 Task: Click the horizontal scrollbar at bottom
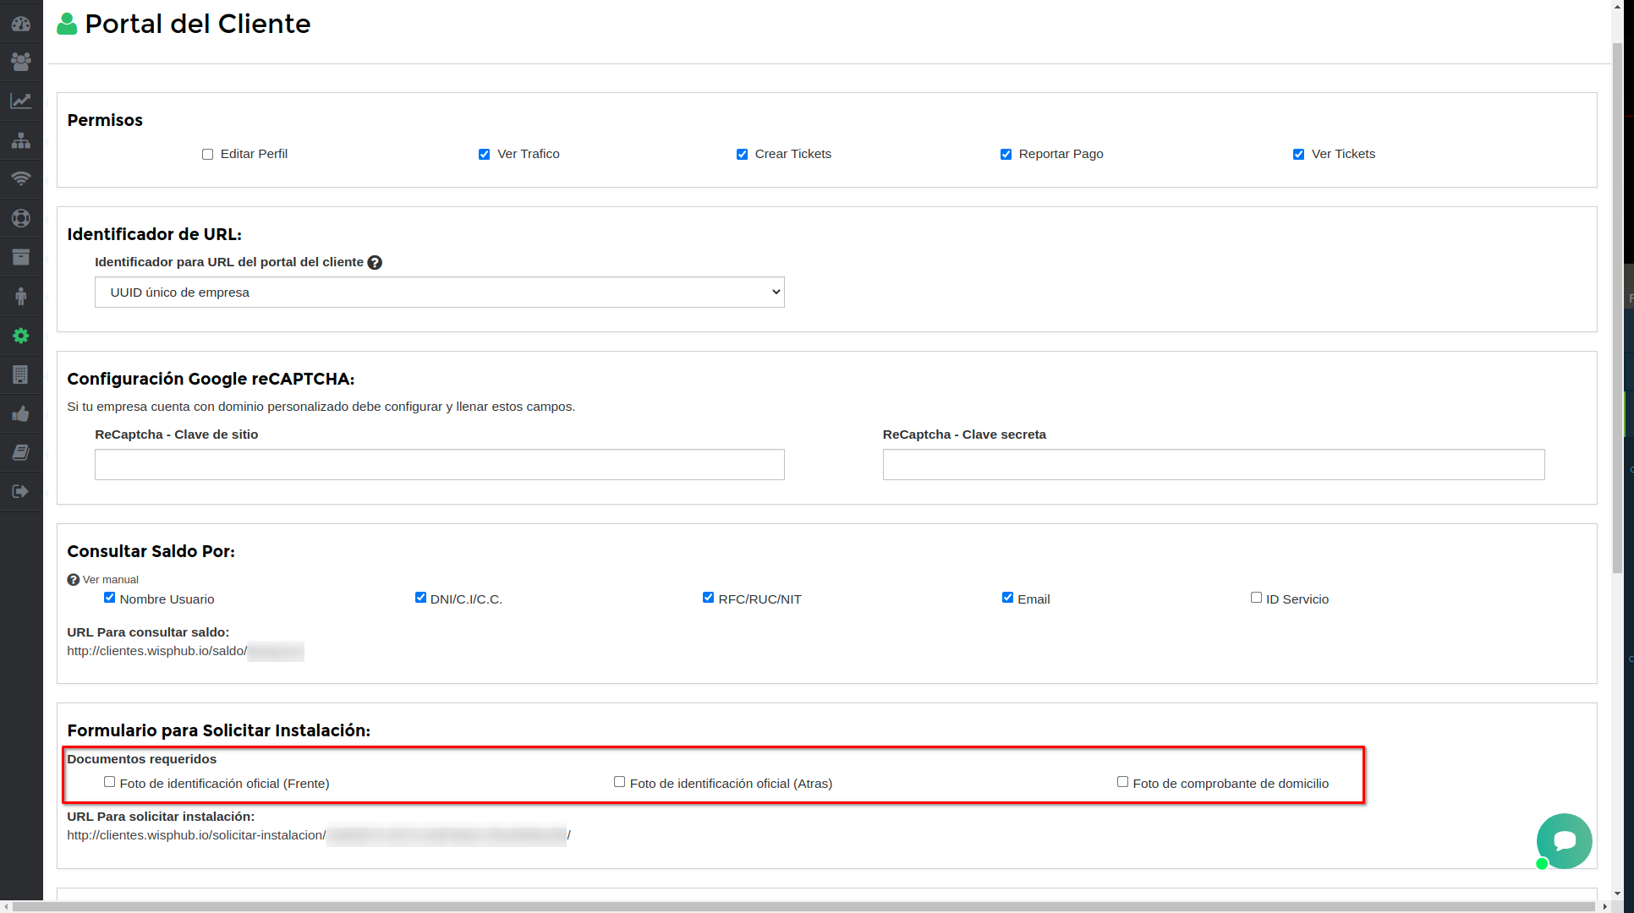(803, 906)
